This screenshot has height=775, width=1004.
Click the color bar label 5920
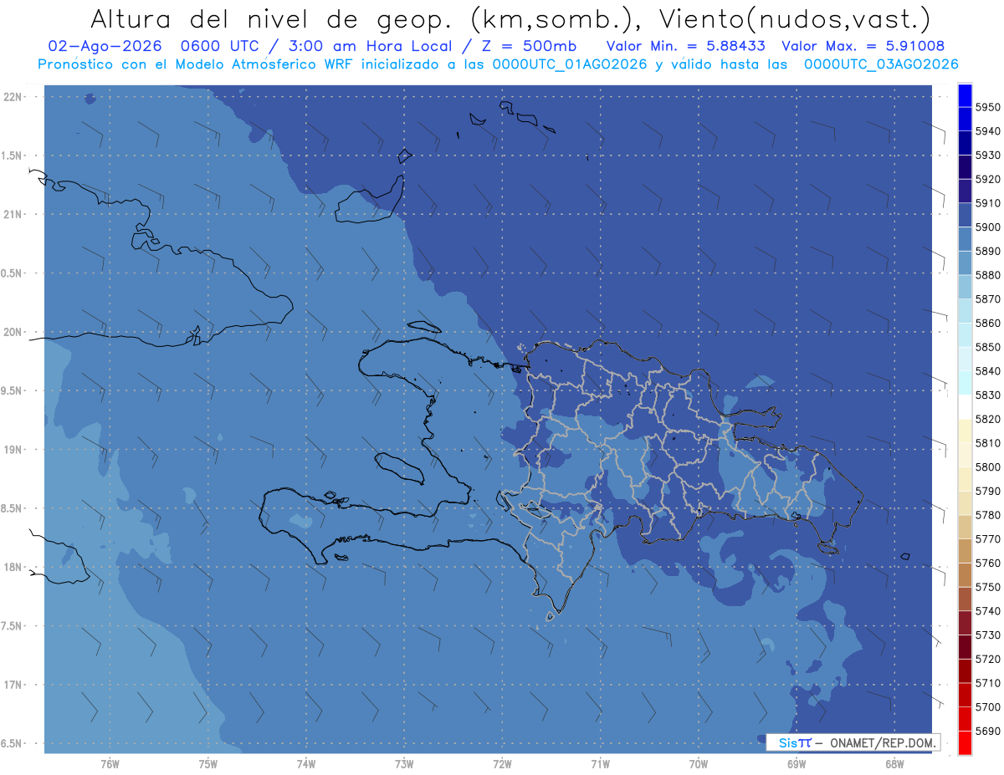pos(988,179)
